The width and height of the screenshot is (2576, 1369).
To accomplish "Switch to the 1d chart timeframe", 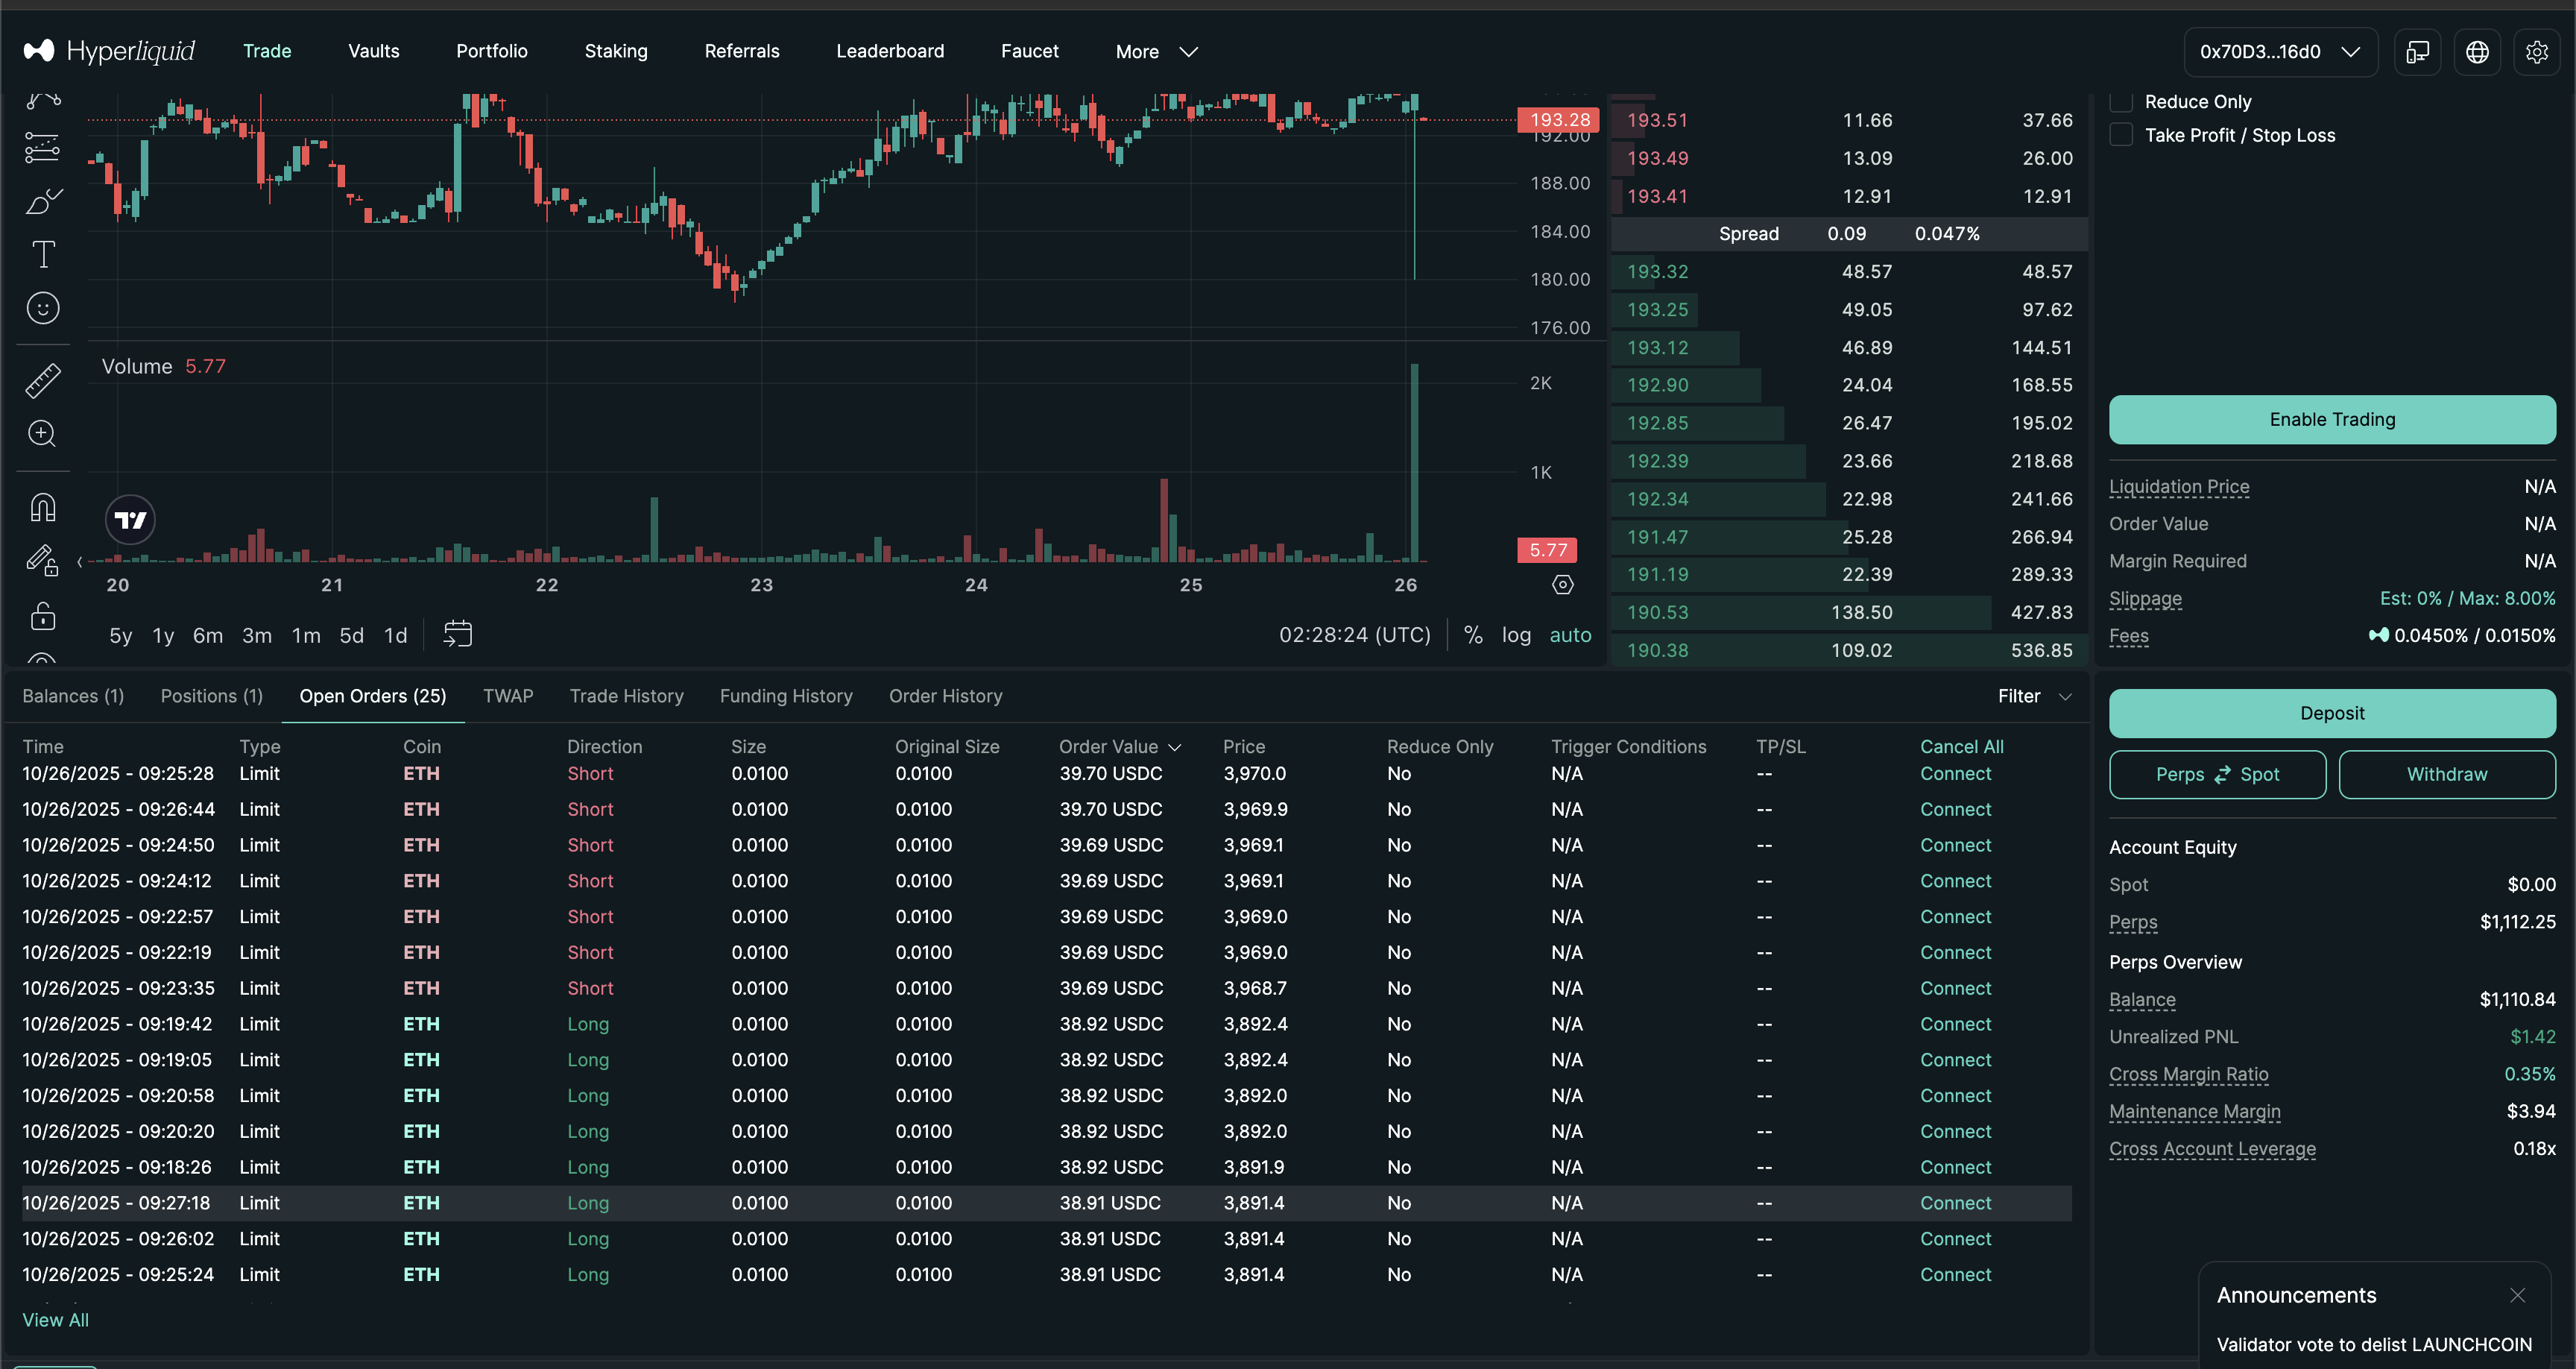I will click(x=395, y=635).
